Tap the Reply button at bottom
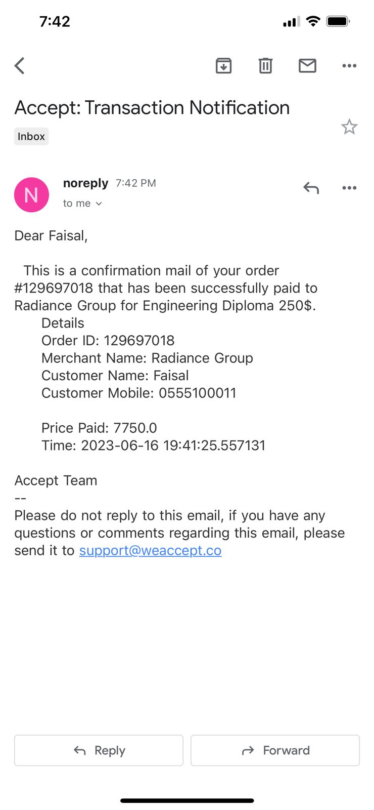Viewport: 374px width, 810px height. [x=99, y=750]
